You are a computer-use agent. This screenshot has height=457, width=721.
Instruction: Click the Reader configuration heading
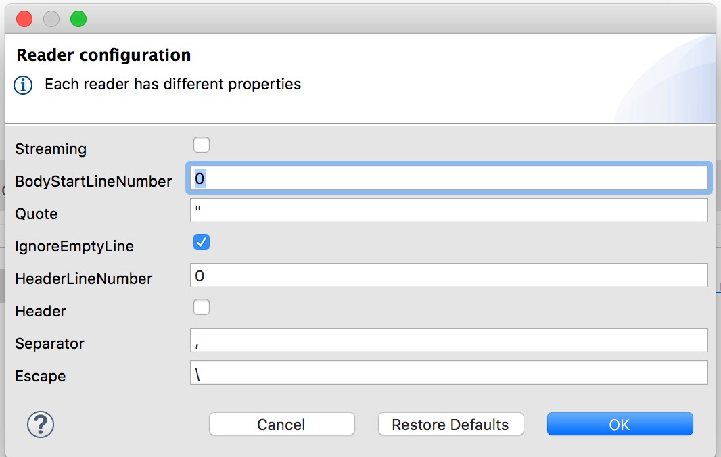pyautogui.click(x=103, y=55)
